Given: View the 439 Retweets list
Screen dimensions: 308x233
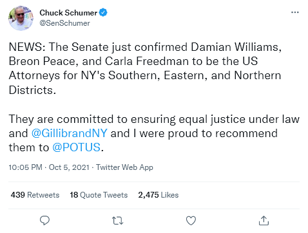Looking at the screenshot, I should point(35,195).
